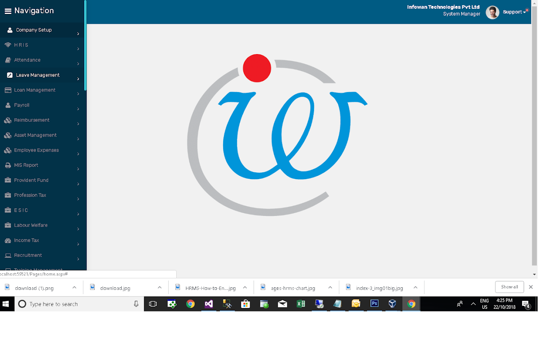Open Excel from the taskbar

click(301, 304)
